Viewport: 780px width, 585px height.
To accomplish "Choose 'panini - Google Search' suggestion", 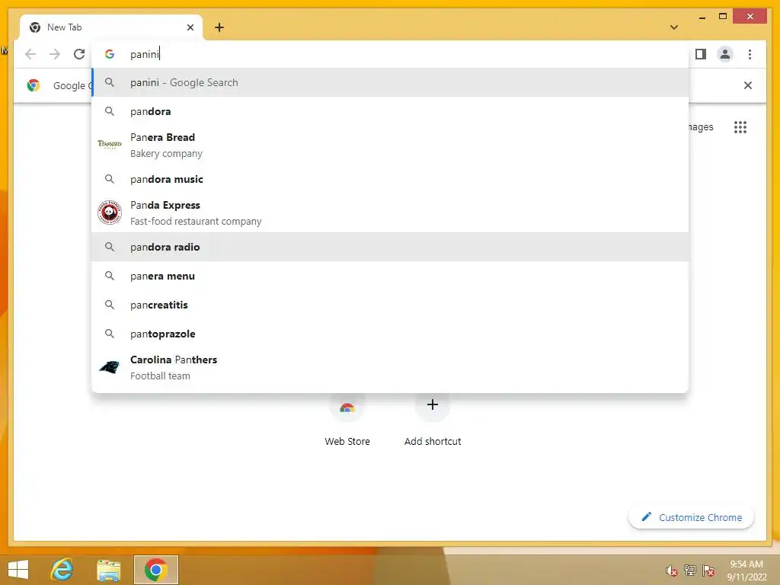I will pyautogui.click(x=391, y=82).
